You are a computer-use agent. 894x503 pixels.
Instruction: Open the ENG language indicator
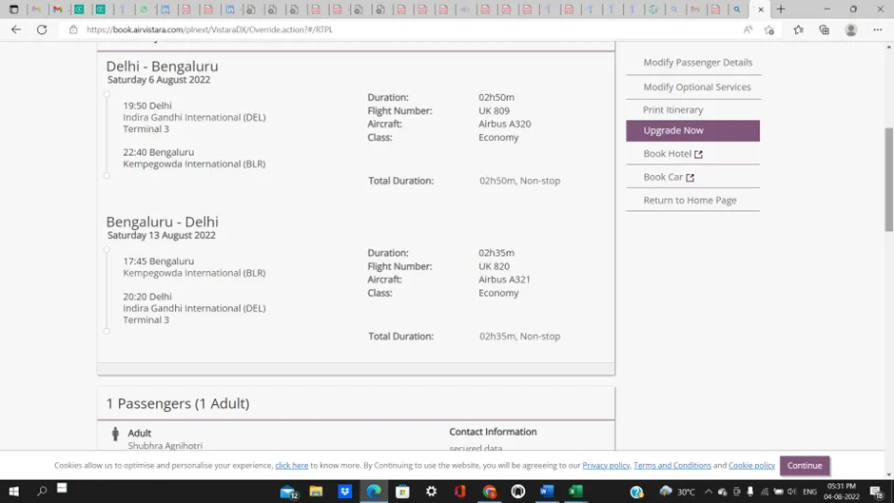point(809,491)
